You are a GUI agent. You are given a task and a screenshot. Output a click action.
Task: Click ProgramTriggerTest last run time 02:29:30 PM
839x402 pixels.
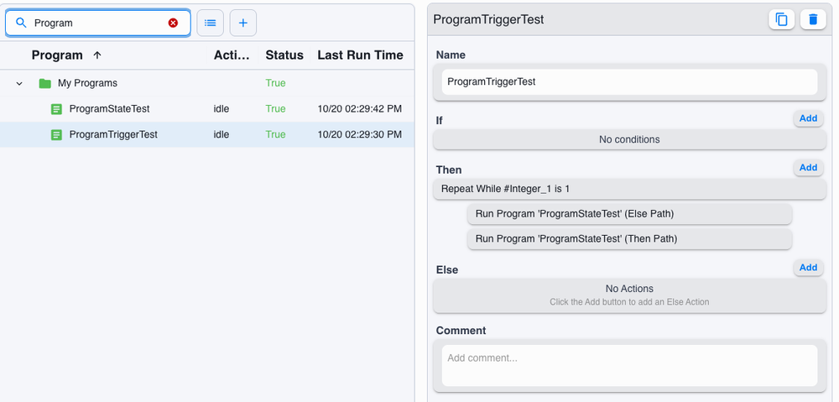coord(360,134)
